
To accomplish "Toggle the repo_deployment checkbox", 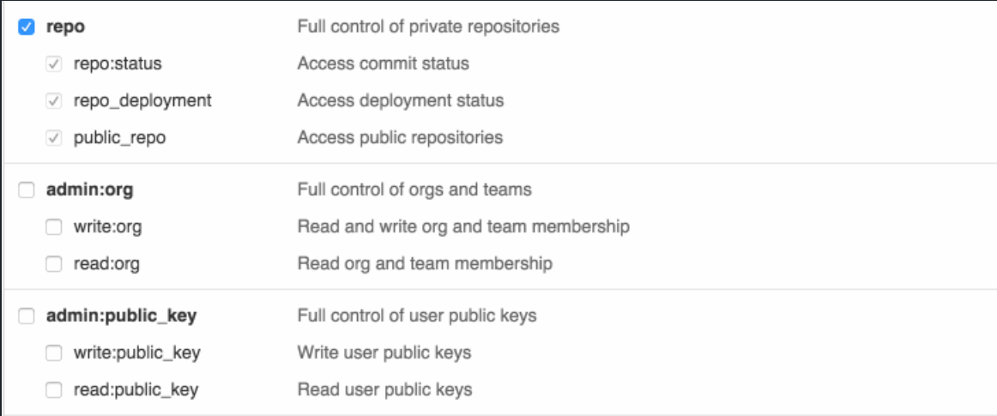I will coord(54,100).
